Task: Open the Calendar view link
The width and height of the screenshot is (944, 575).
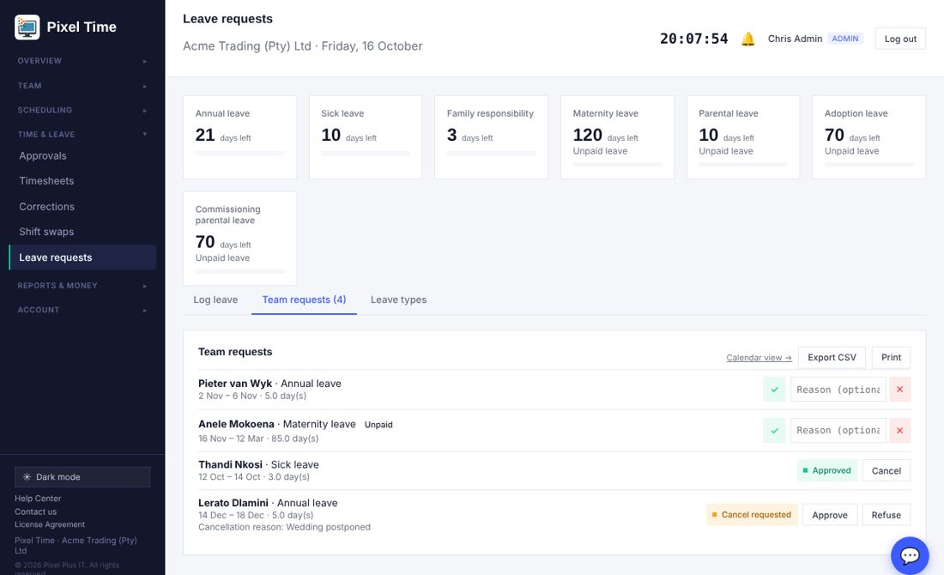Action: 759,358
